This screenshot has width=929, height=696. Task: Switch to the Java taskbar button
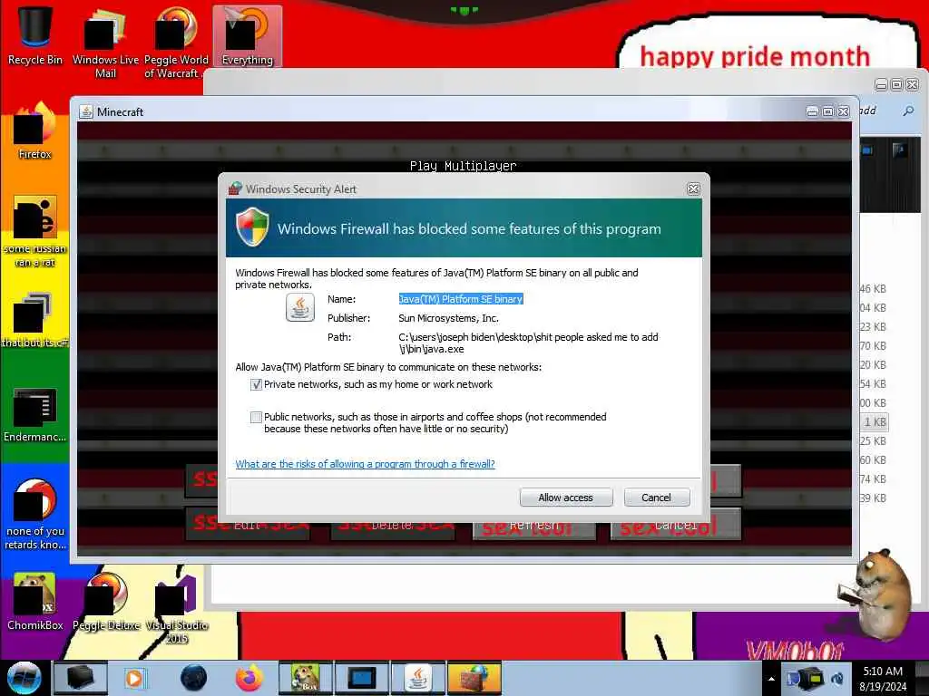[417, 678]
